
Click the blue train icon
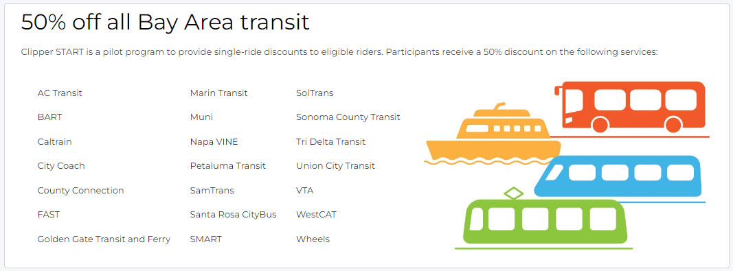620,178
